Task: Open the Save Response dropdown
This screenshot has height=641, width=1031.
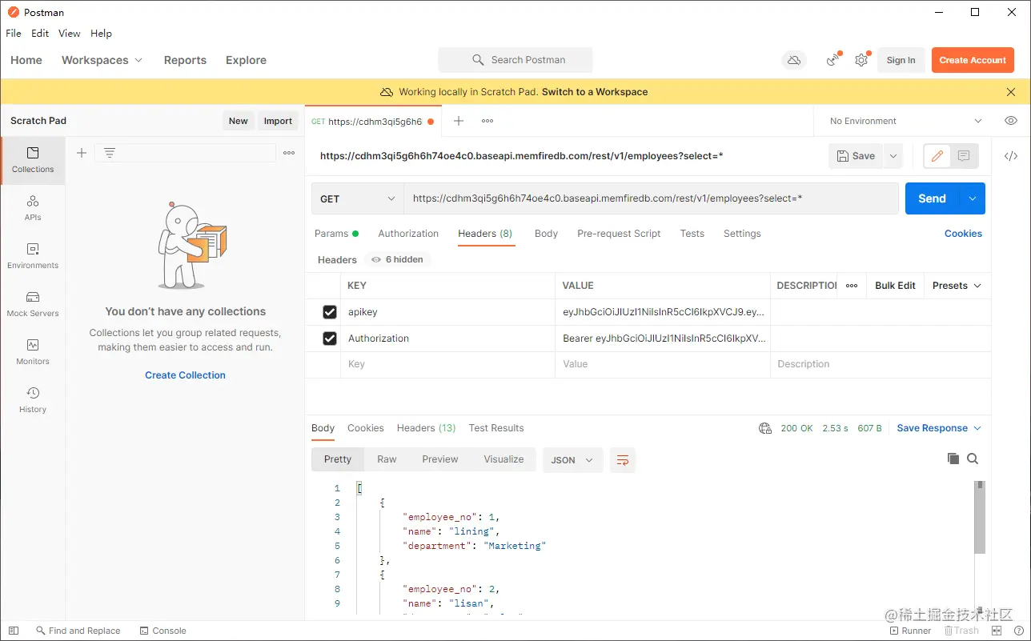Action: click(939, 428)
